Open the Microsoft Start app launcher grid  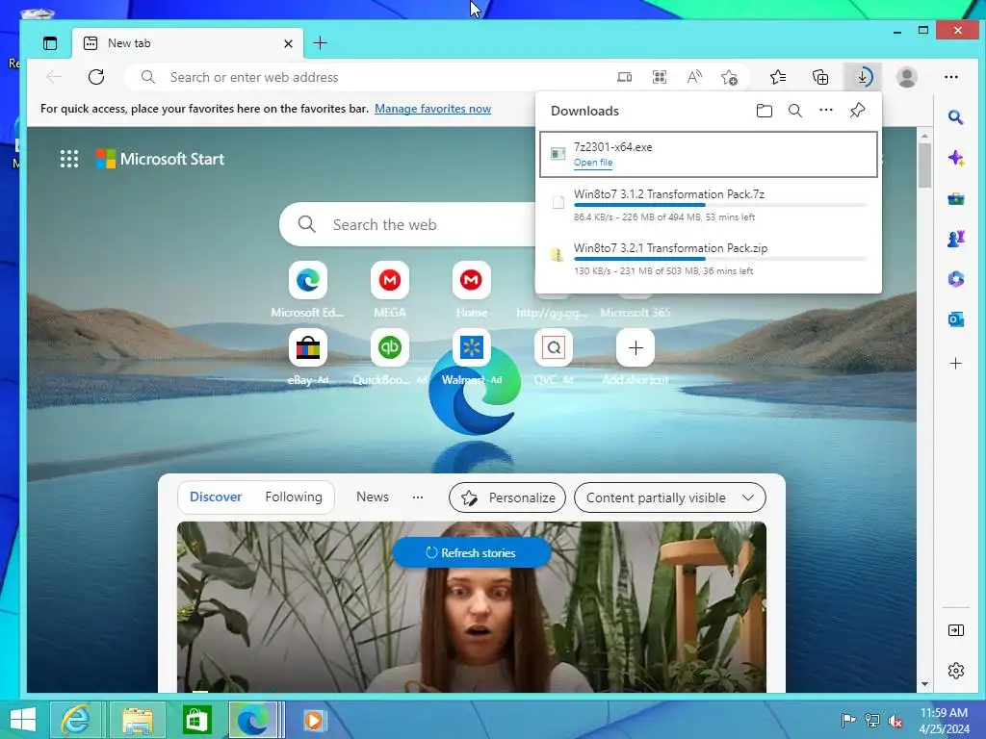point(69,159)
